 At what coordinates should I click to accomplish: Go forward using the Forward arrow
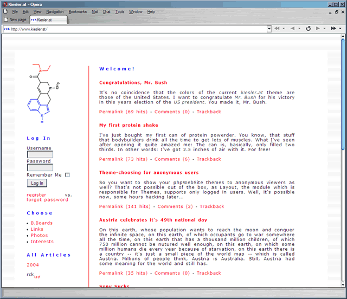tap(318, 29)
